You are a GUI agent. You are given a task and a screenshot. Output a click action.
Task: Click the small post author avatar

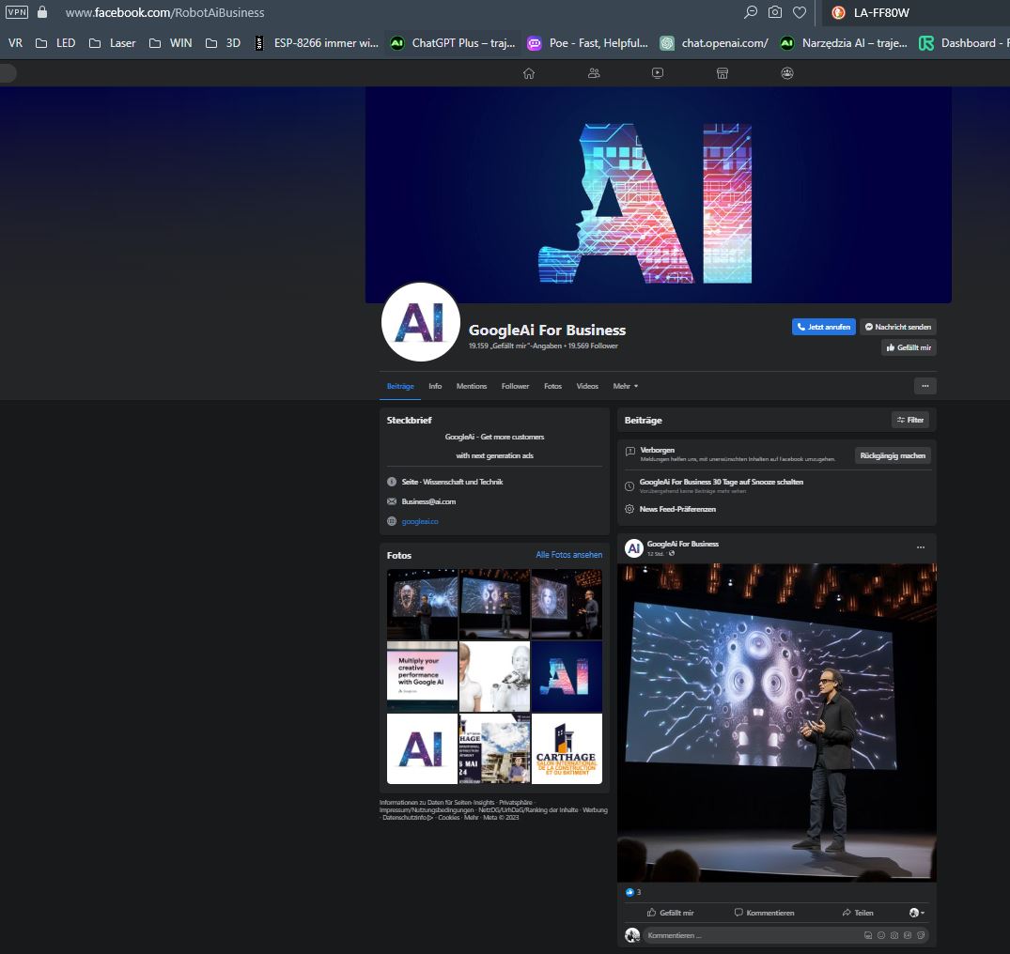634,547
